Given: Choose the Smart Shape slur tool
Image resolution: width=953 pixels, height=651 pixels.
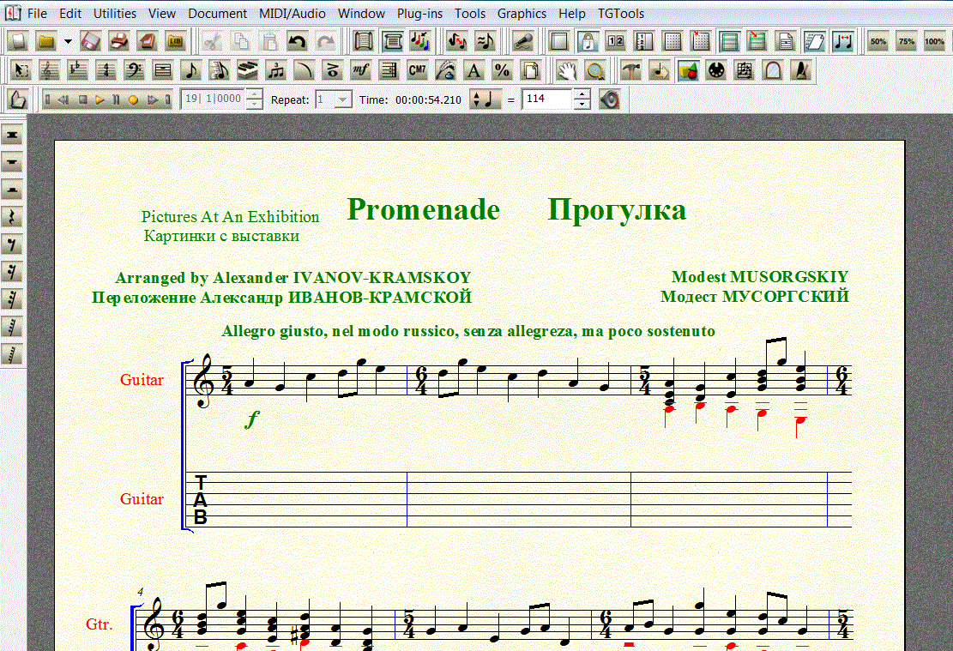Looking at the screenshot, I should point(304,70).
